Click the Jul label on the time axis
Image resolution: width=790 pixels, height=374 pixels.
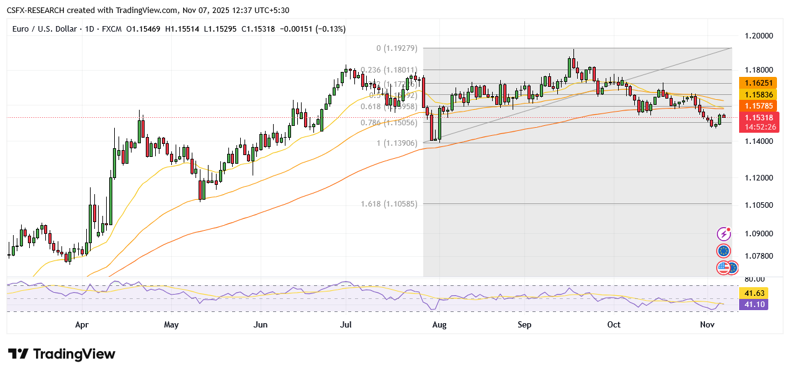tap(346, 324)
